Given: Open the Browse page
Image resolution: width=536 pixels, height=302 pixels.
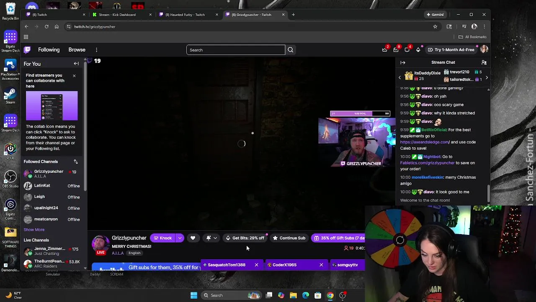Looking at the screenshot, I should [77, 49].
